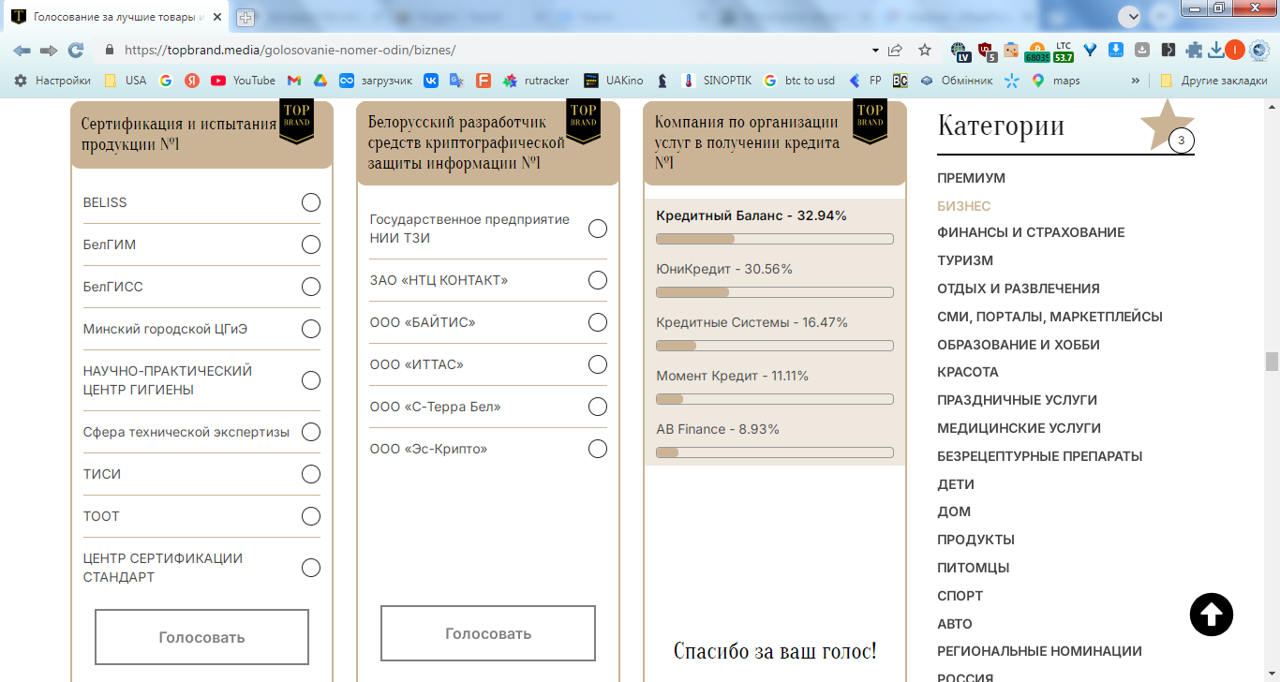Click the ЮниКредит result progress bar

[x=775, y=292]
